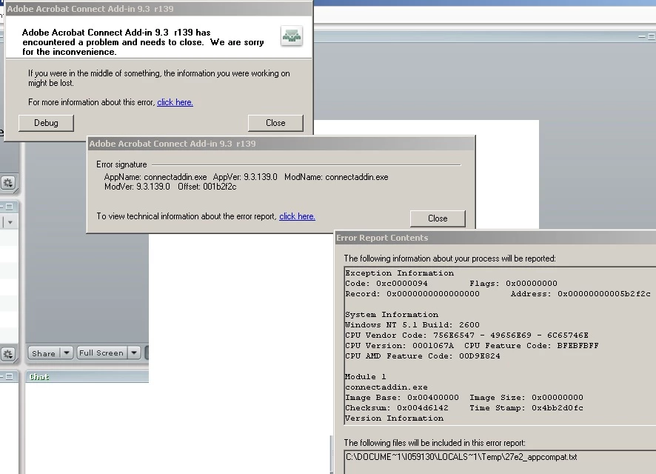Open more information link about this error
Viewport: 656px width, 474px height.
pos(175,102)
